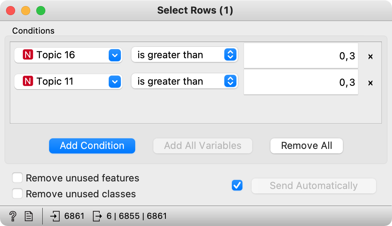Minimize the Select Rows window
The width and height of the screenshot is (392, 226).
click(x=26, y=11)
